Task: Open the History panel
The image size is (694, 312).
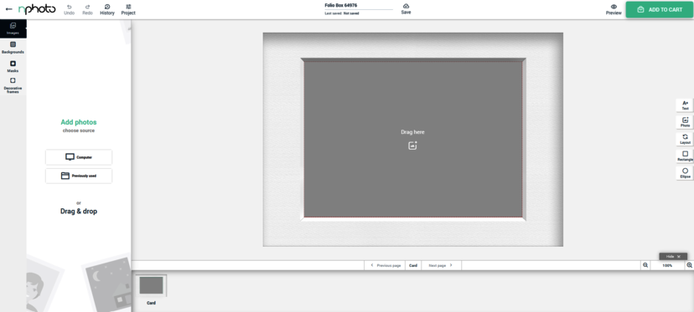Action: click(107, 10)
